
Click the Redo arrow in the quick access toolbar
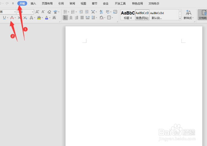[7, 4]
